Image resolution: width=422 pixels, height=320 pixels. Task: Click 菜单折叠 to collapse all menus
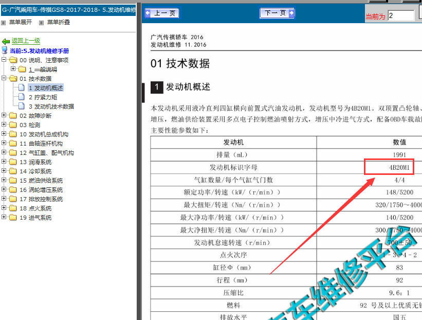click(59, 22)
